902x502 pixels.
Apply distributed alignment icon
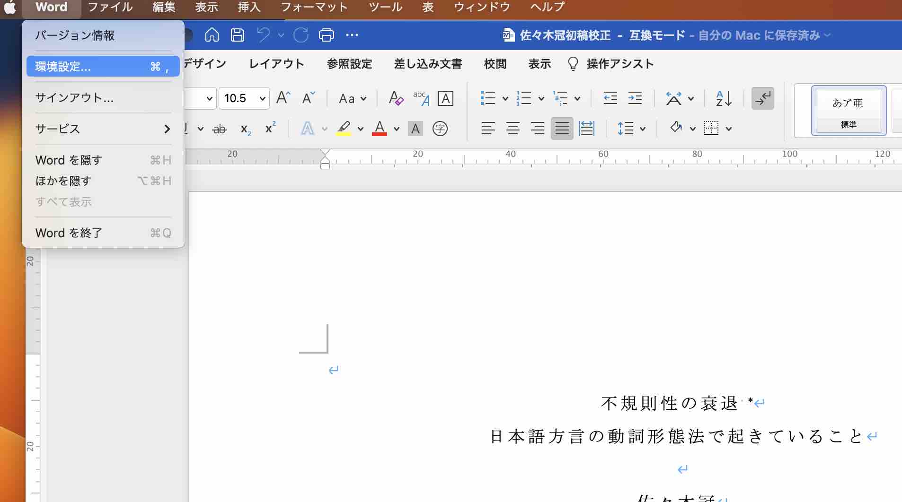[x=587, y=128]
